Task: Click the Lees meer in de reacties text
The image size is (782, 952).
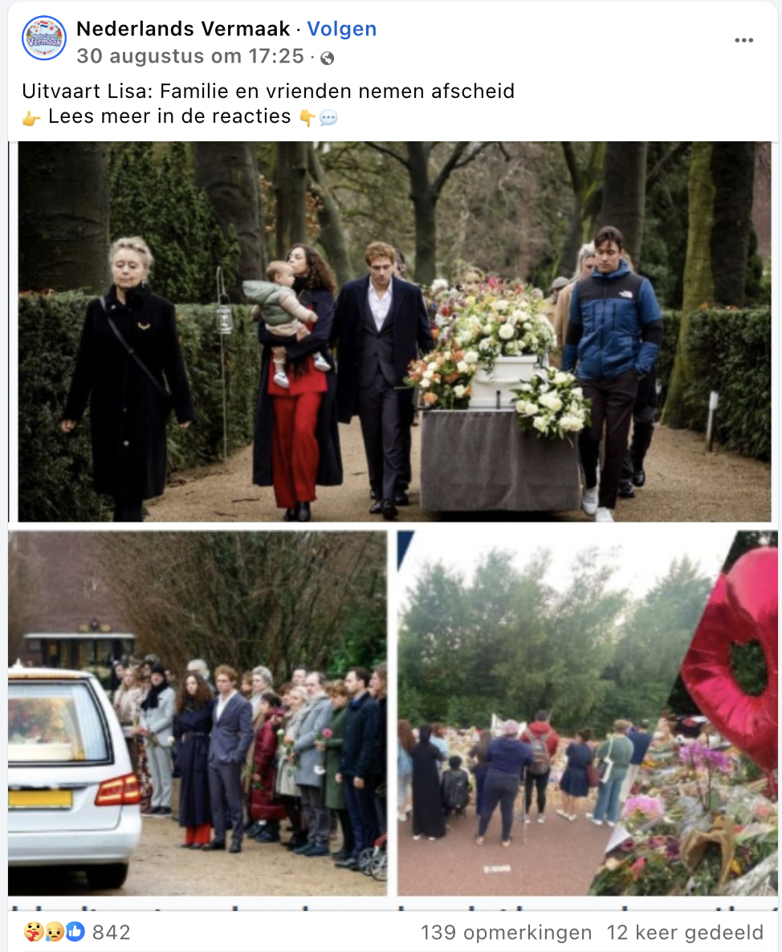Action: pyautogui.click(x=169, y=116)
